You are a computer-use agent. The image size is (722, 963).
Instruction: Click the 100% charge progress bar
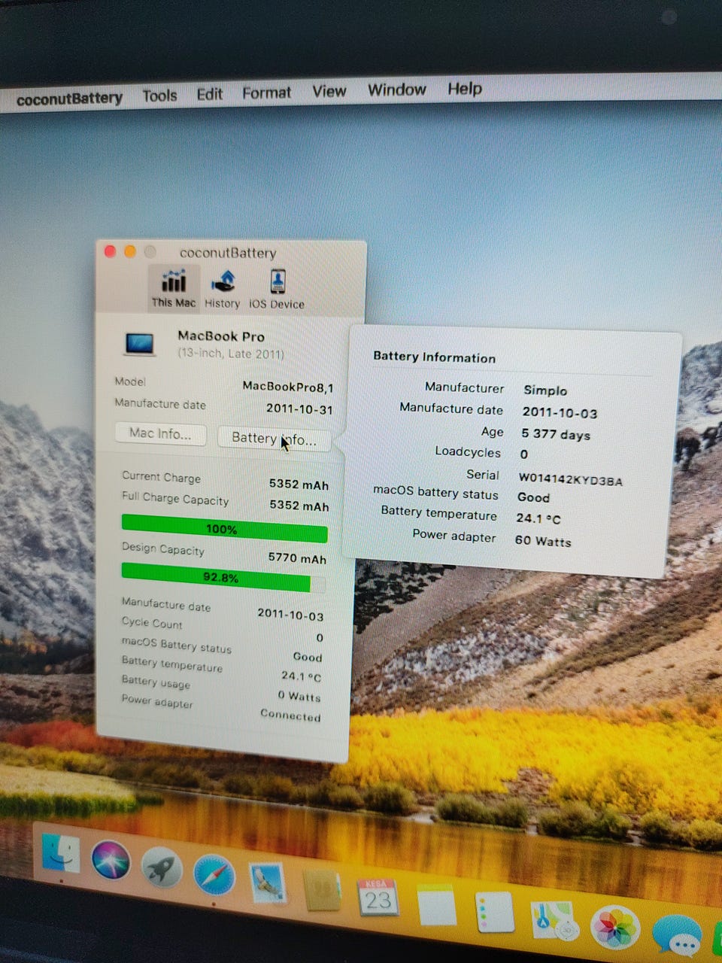224,528
